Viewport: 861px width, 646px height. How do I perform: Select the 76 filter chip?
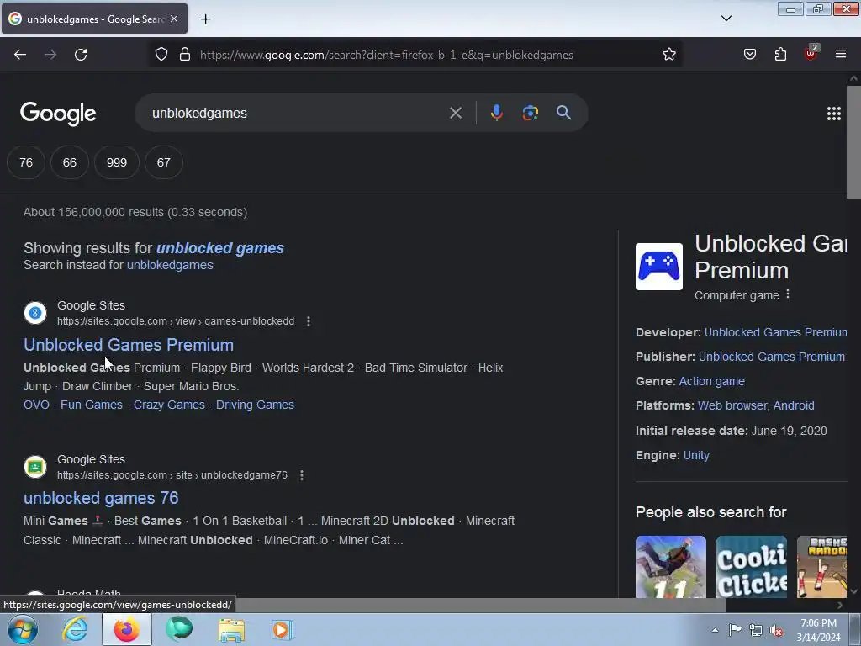[x=26, y=162]
